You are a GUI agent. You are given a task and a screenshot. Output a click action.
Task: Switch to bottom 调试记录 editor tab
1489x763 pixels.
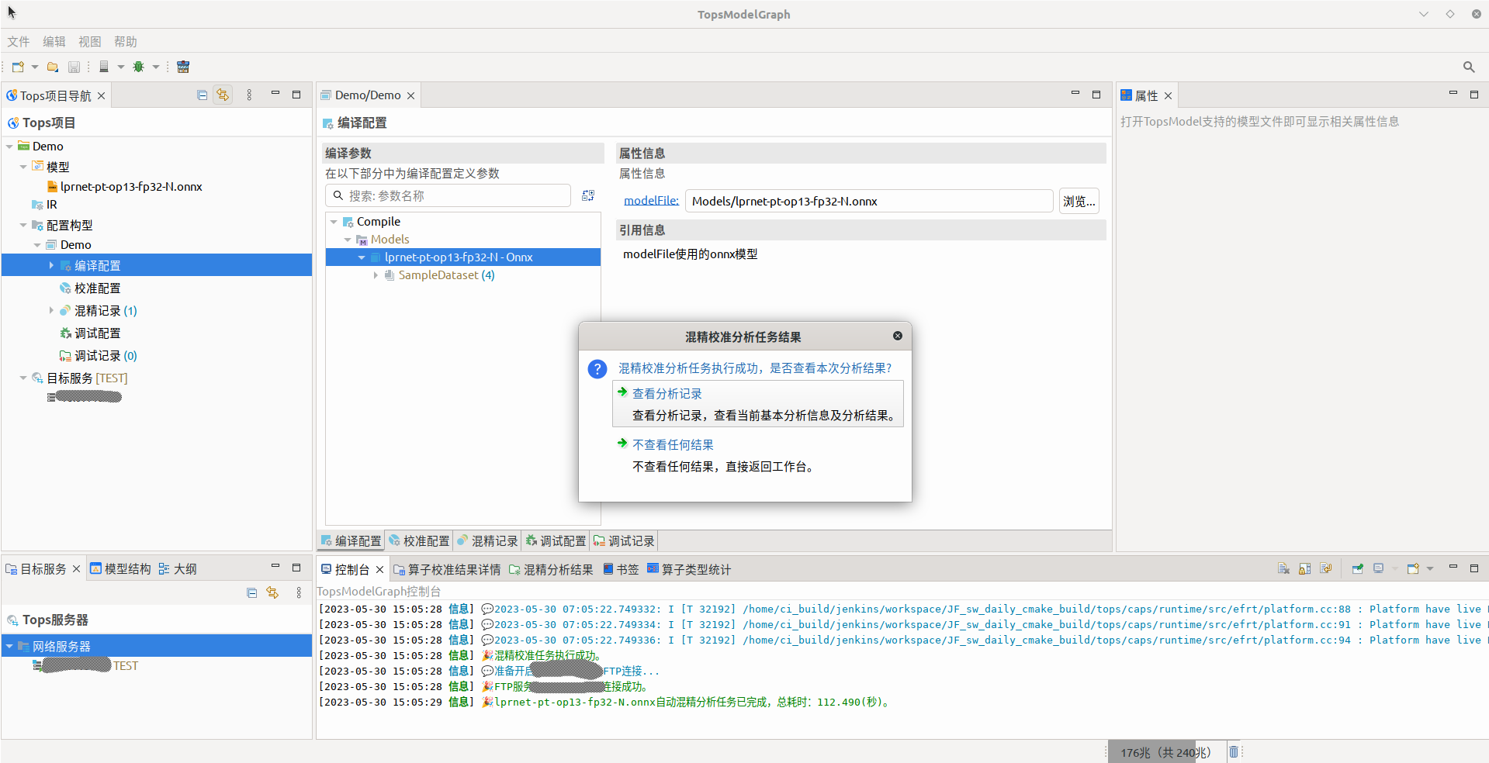(x=624, y=540)
